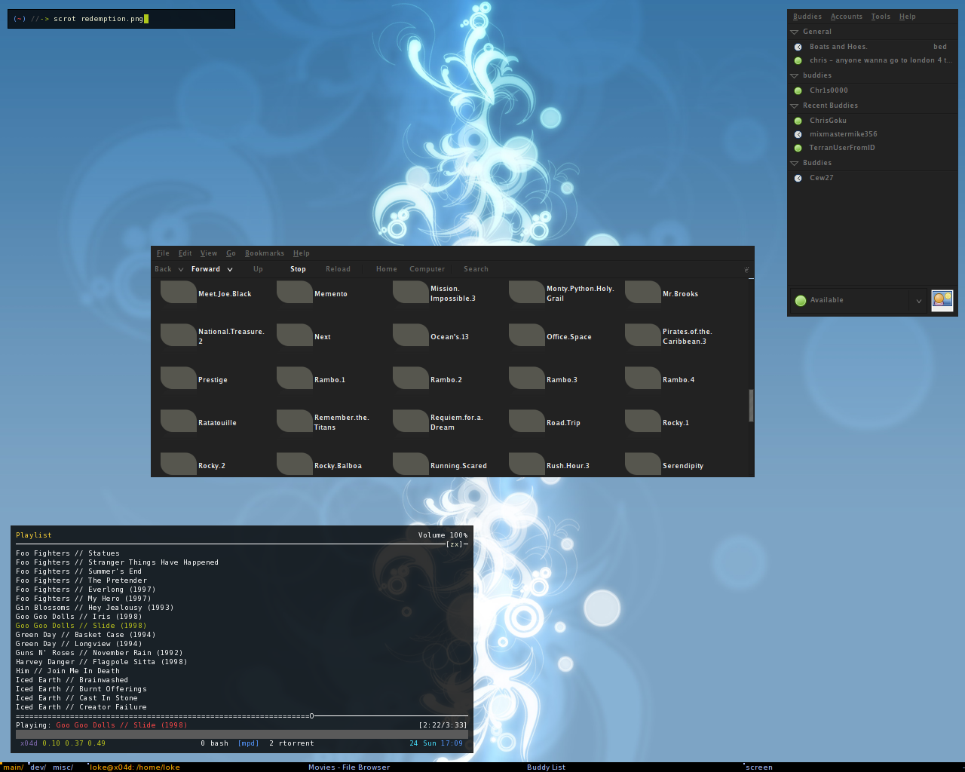Select playlist entry Goo Goo Dolls // Iris
Viewport: 965px width, 772px height.
tap(79, 617)
